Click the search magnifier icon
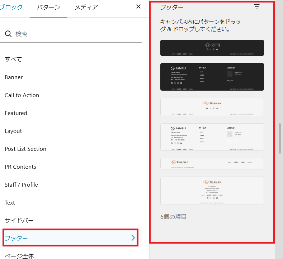This screenshot has height=259, width=283. point(9,34)
